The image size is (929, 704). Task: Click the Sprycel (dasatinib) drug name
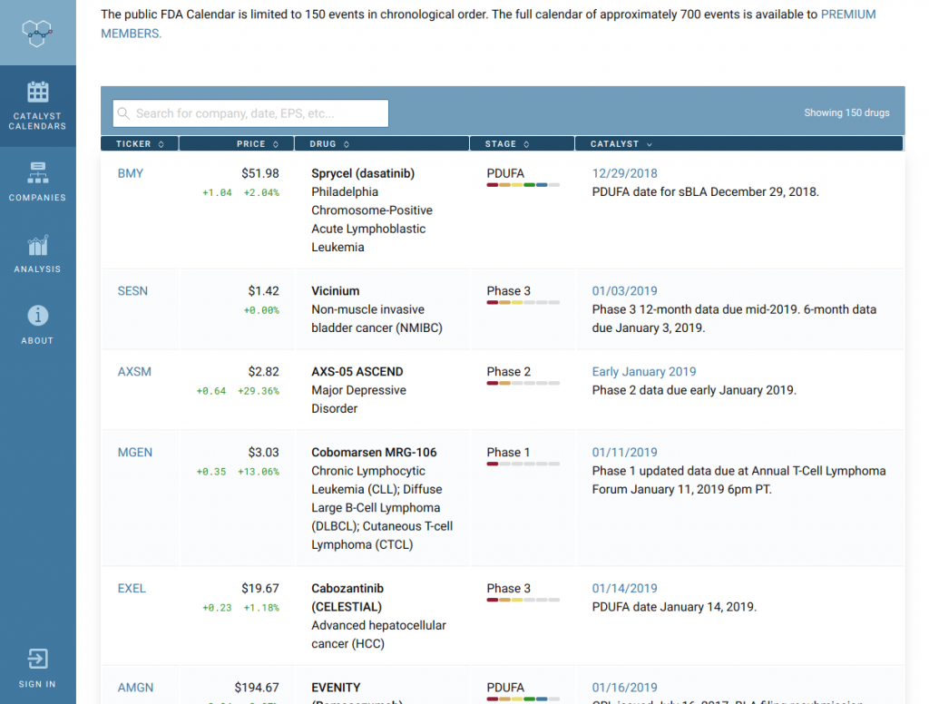363,173
